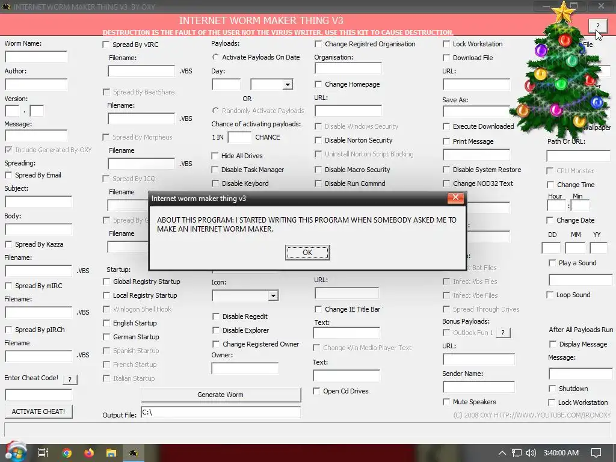Open the month dropdown beside Day field

click(x=288, y=84)
